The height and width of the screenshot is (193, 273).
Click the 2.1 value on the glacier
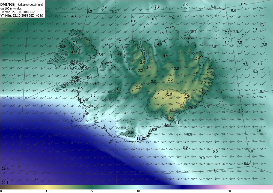click(x=159, y=94)
